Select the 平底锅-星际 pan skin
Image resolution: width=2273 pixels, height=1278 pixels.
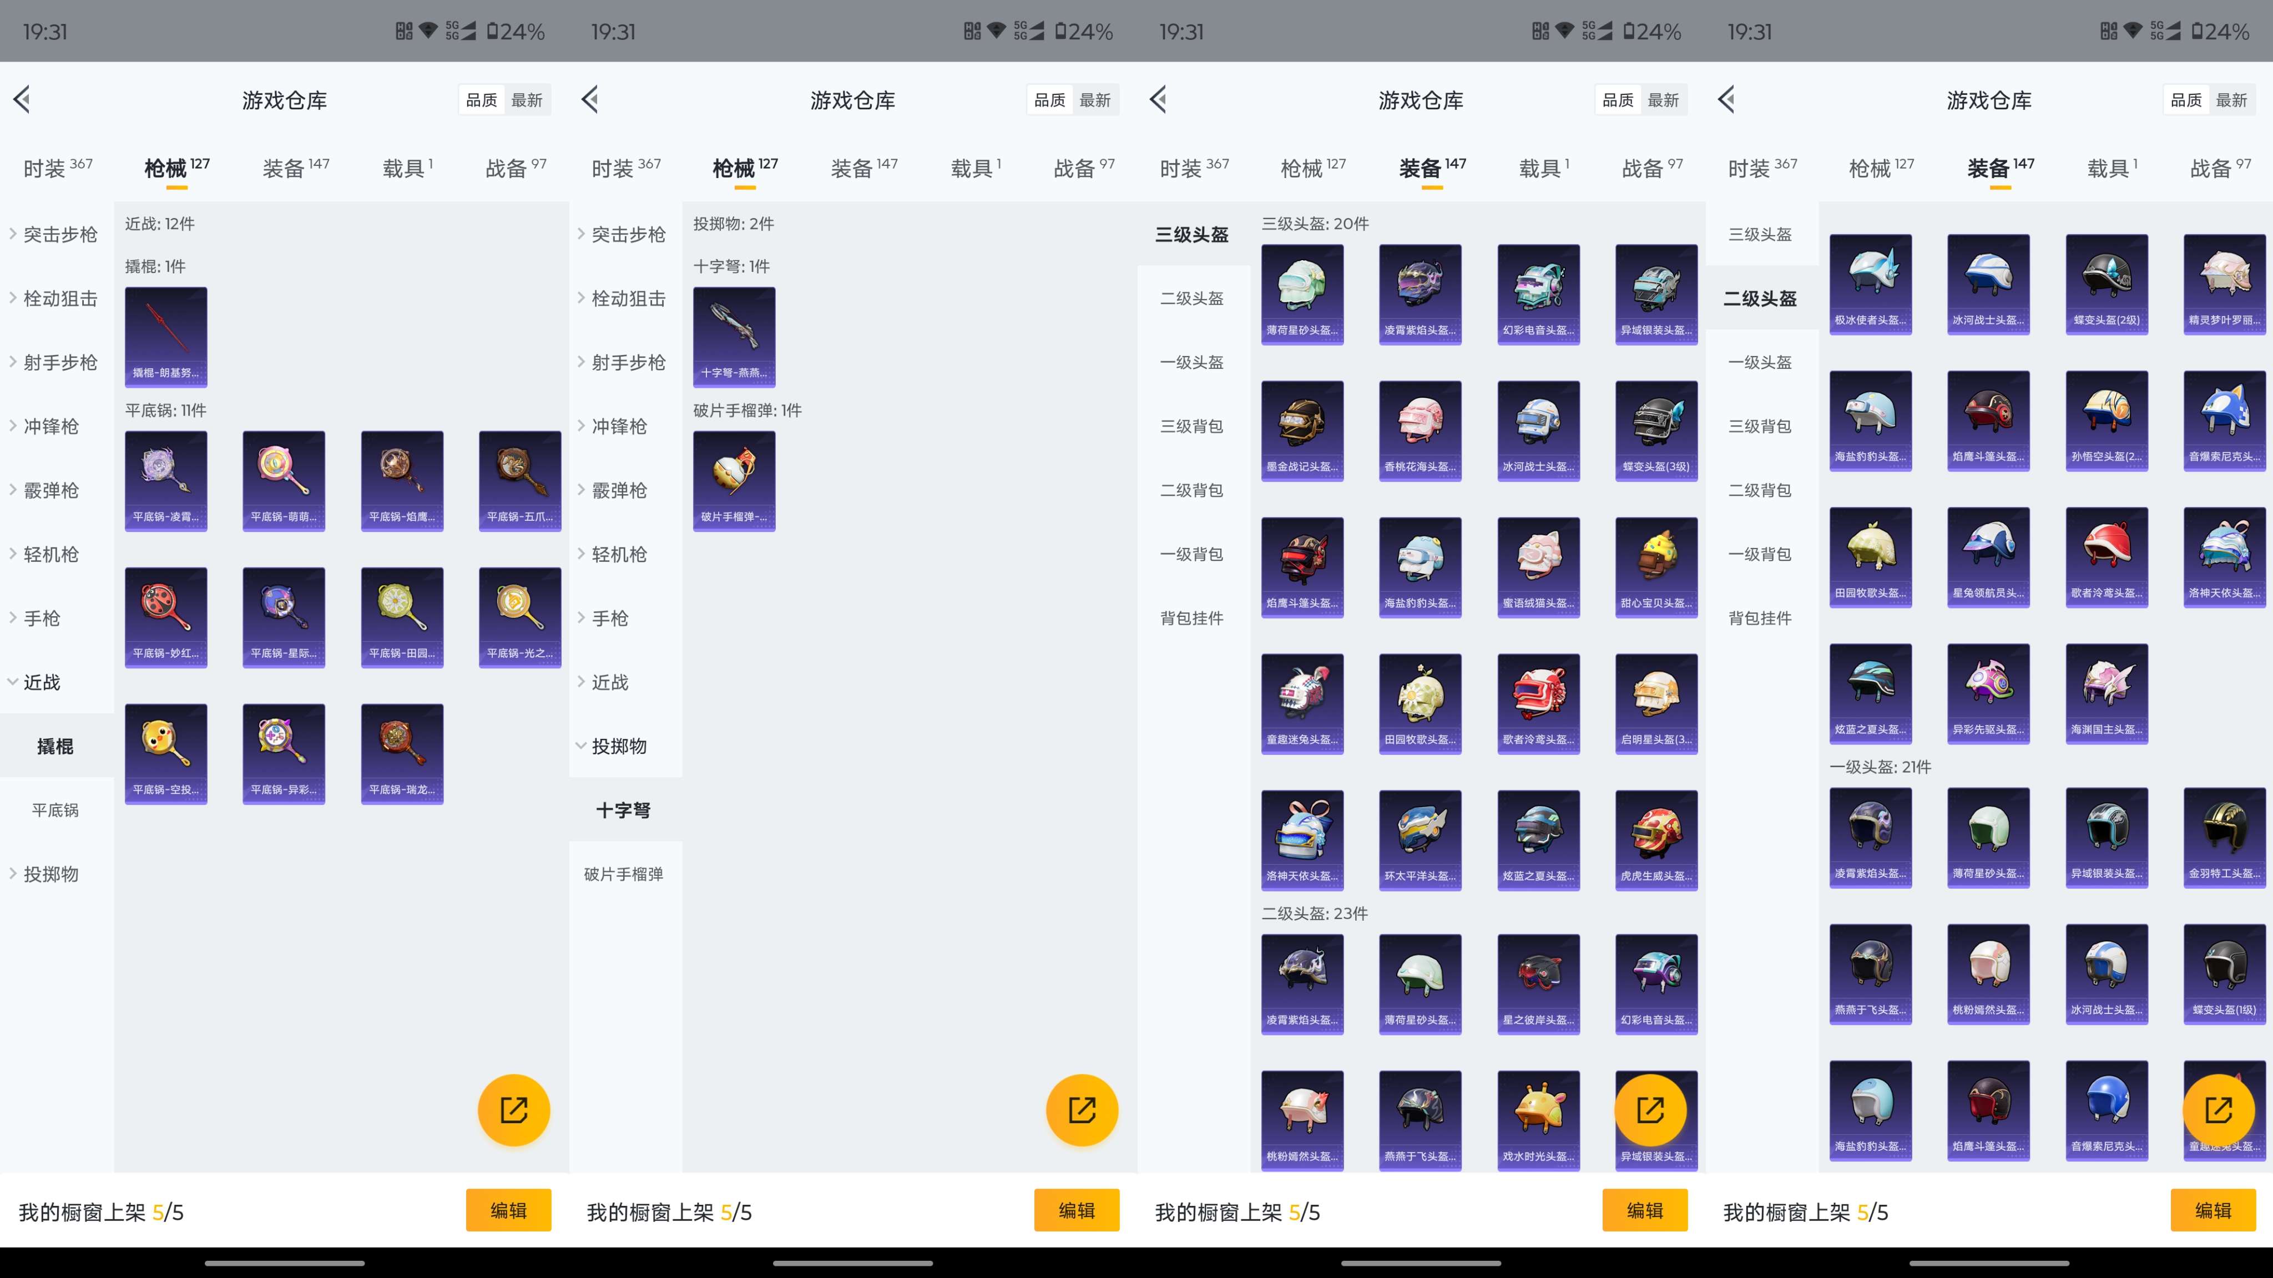(x=284, y=617)
